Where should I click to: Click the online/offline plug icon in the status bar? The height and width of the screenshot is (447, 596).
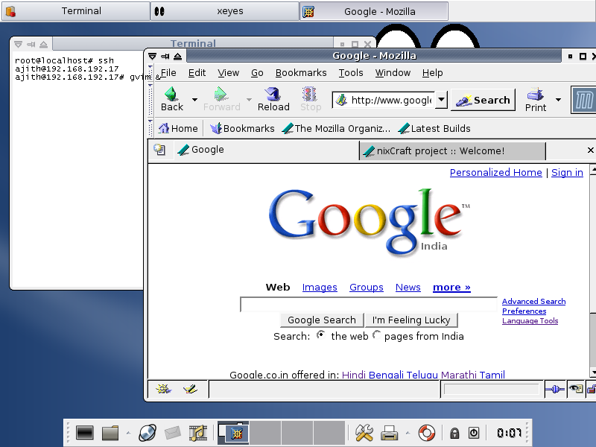(555, 389)
